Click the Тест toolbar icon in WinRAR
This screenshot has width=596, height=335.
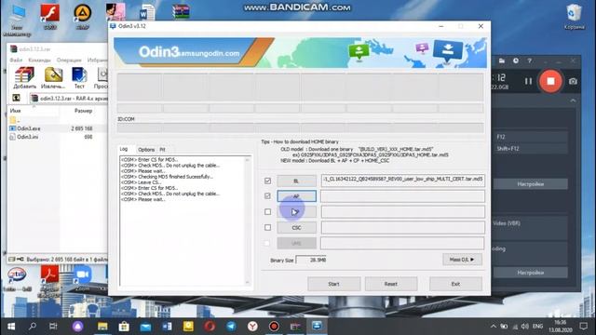coord(79,78)
